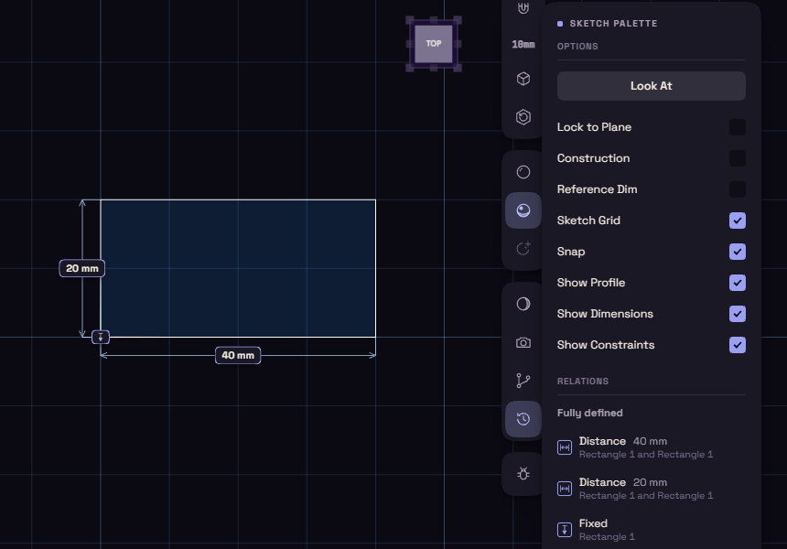Viewport: 787px width, 549px height.
Task: Select the outline sphere render mode icon
Action: pyautogui.click(x=523, y=172)
